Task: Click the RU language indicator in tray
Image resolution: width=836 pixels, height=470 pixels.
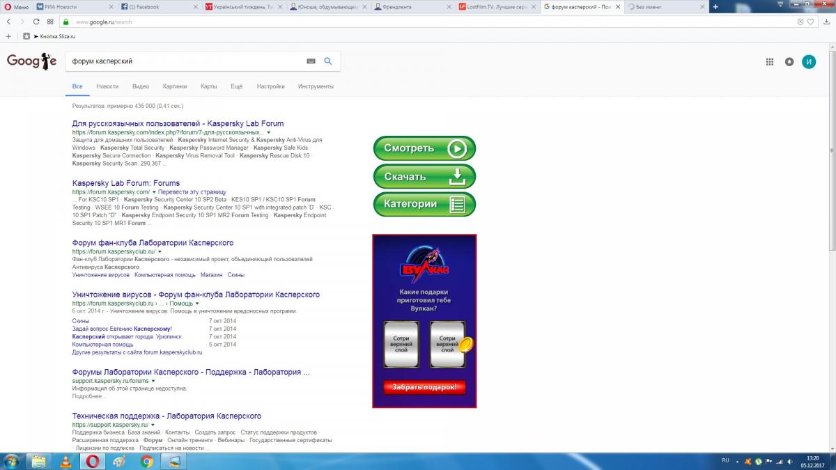Action: (x=725, y=460)
